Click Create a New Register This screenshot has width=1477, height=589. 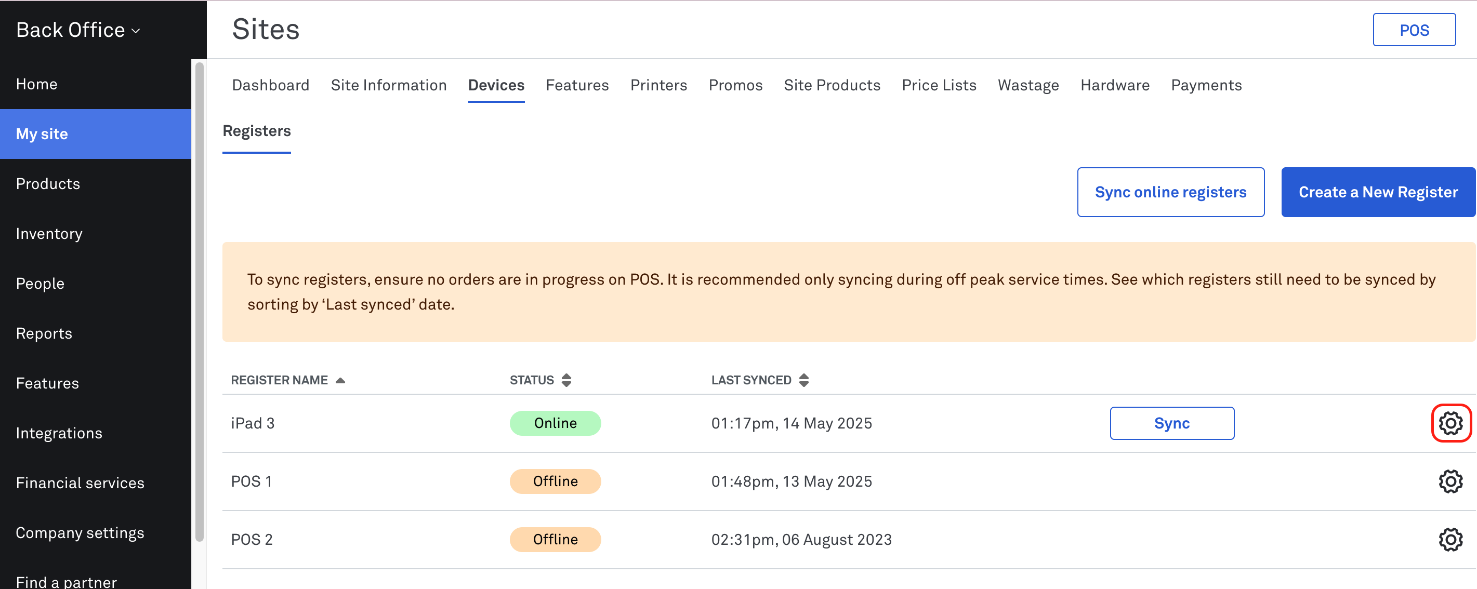point(1378,192)
